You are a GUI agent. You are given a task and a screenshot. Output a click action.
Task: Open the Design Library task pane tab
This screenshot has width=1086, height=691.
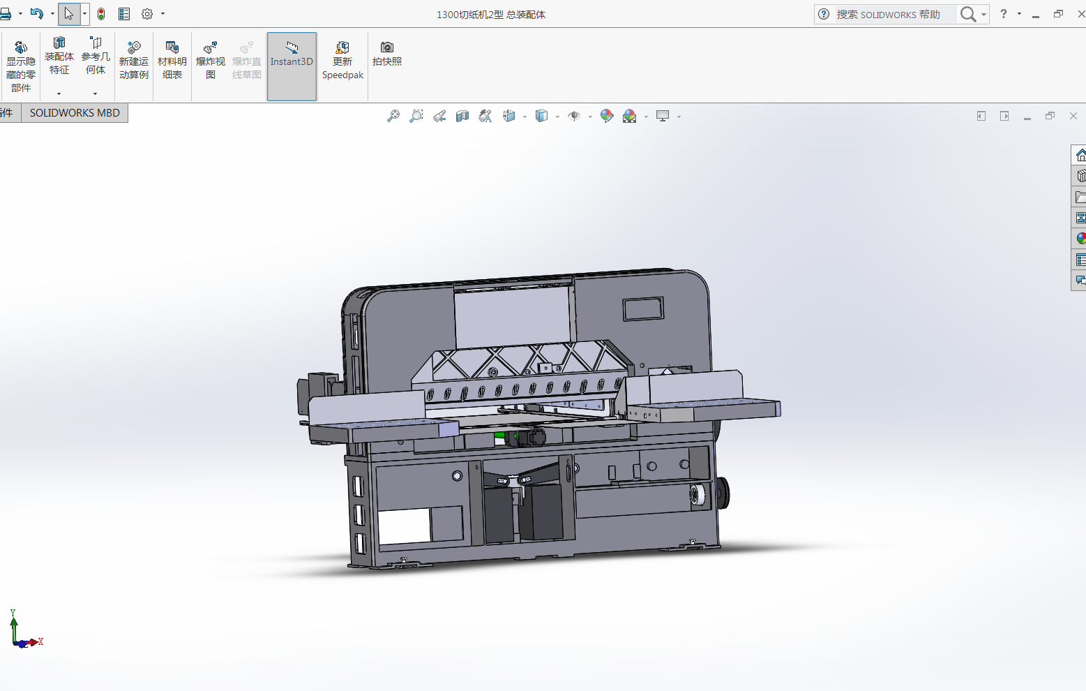(1080, 176)
